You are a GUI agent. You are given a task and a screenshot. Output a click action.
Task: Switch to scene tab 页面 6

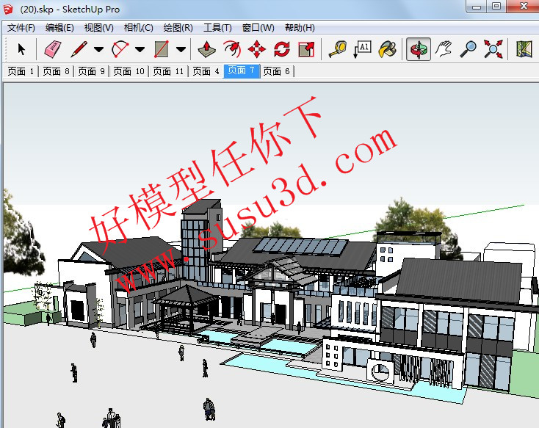[276, 71]
